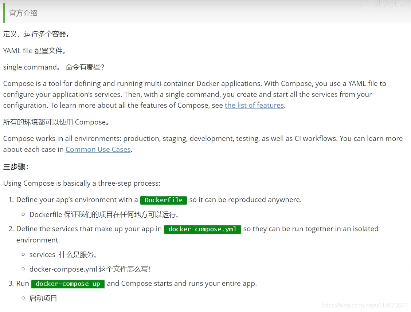Click bullet 'docker-compose.yml 这个文件怎么写!'
The image size is (411, 312).
coord(90,269)
